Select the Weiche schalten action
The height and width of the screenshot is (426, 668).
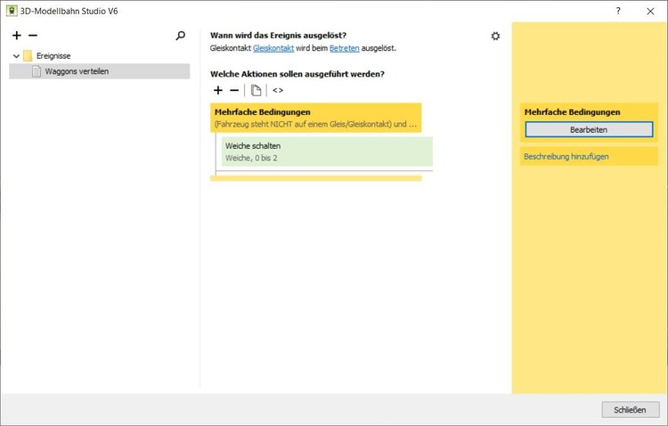pos(327,152)
